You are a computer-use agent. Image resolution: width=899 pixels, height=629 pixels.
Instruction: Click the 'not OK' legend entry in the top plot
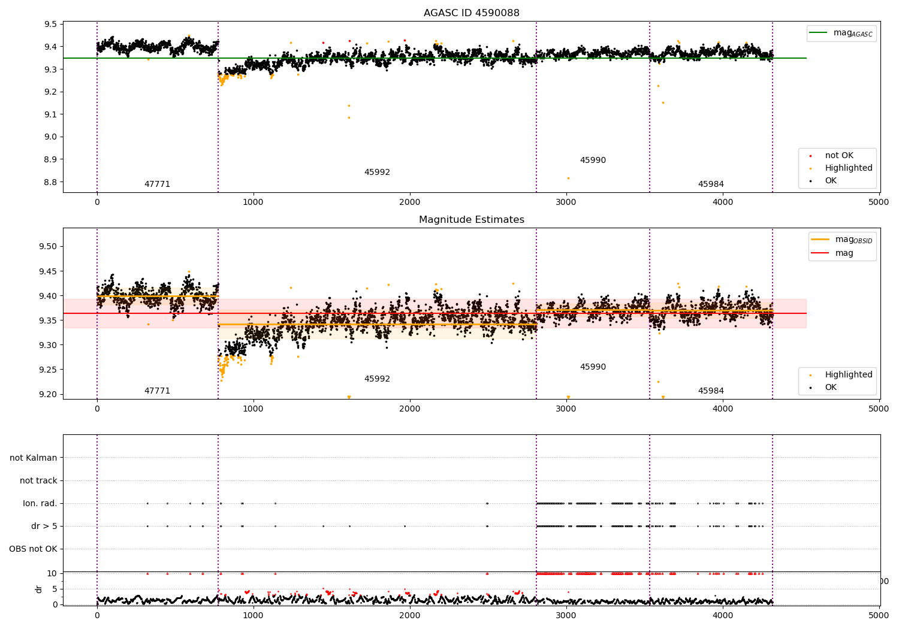839,156
